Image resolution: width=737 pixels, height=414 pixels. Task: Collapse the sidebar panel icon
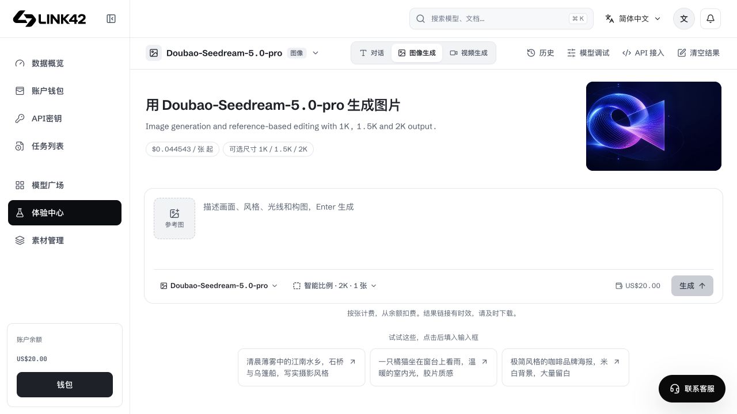[111, 18]
